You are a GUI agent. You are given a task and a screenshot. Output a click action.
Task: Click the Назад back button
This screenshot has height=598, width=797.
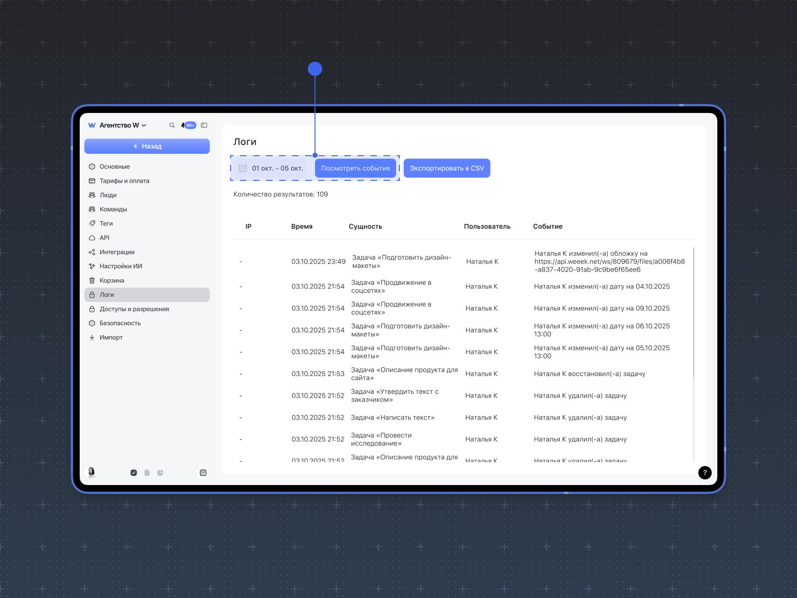(147, 146)
